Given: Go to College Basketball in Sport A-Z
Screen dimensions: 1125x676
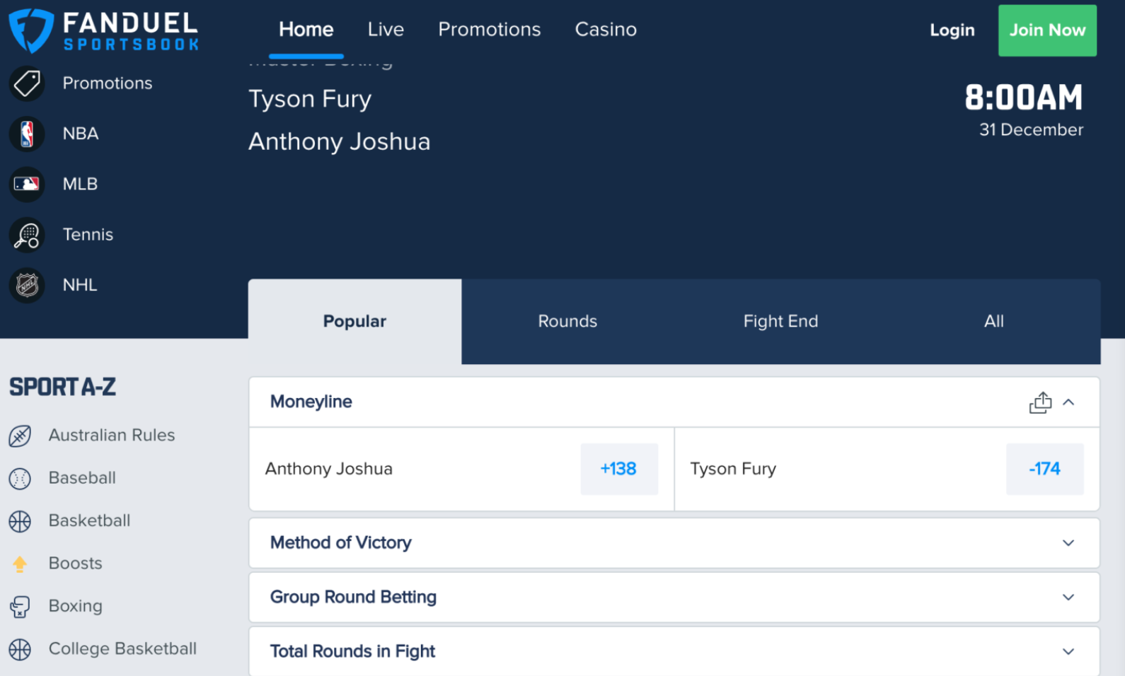Looking at the screenshot, I should [122, 649].
